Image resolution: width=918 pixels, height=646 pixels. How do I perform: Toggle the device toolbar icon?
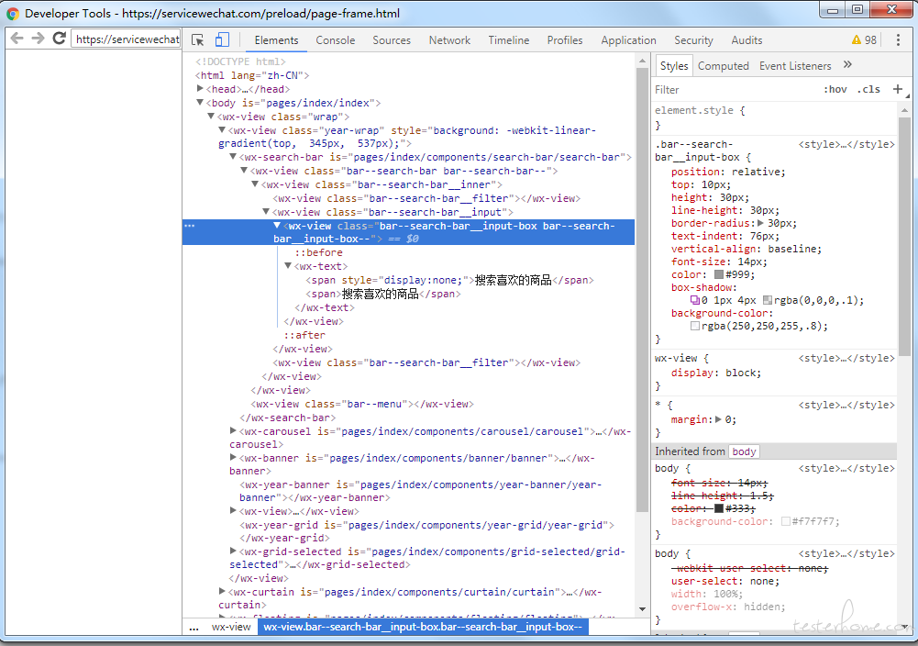pyautogui.click(x=222, y=40)
